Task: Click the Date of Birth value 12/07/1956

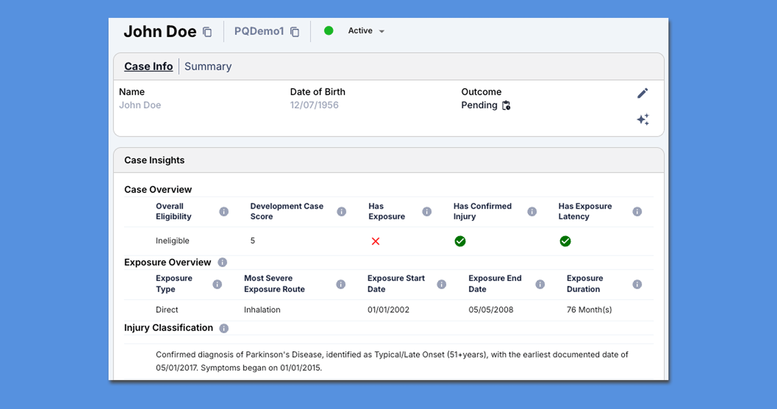Action: (x=314, y=105)
